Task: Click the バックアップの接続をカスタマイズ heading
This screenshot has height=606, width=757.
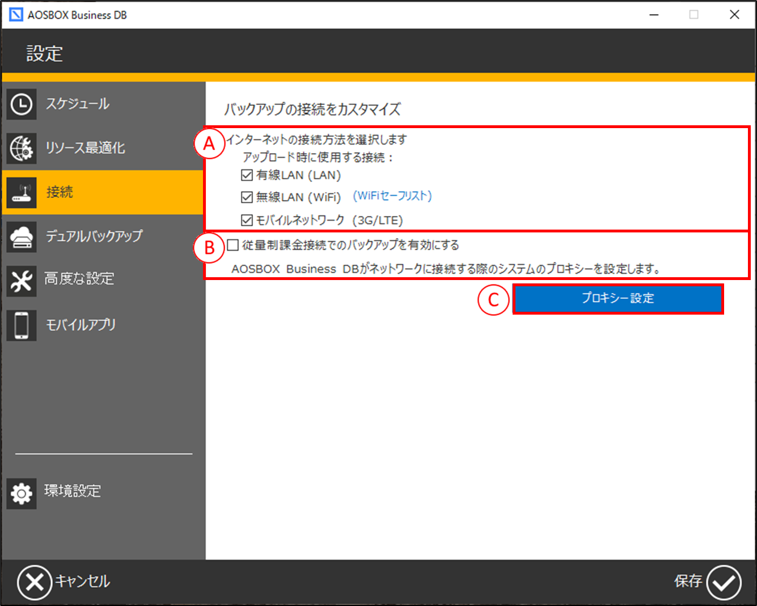Action: (312, 109)
